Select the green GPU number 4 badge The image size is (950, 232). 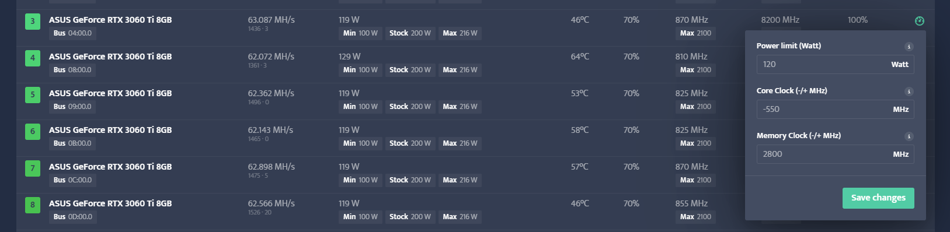click(33, 58)
